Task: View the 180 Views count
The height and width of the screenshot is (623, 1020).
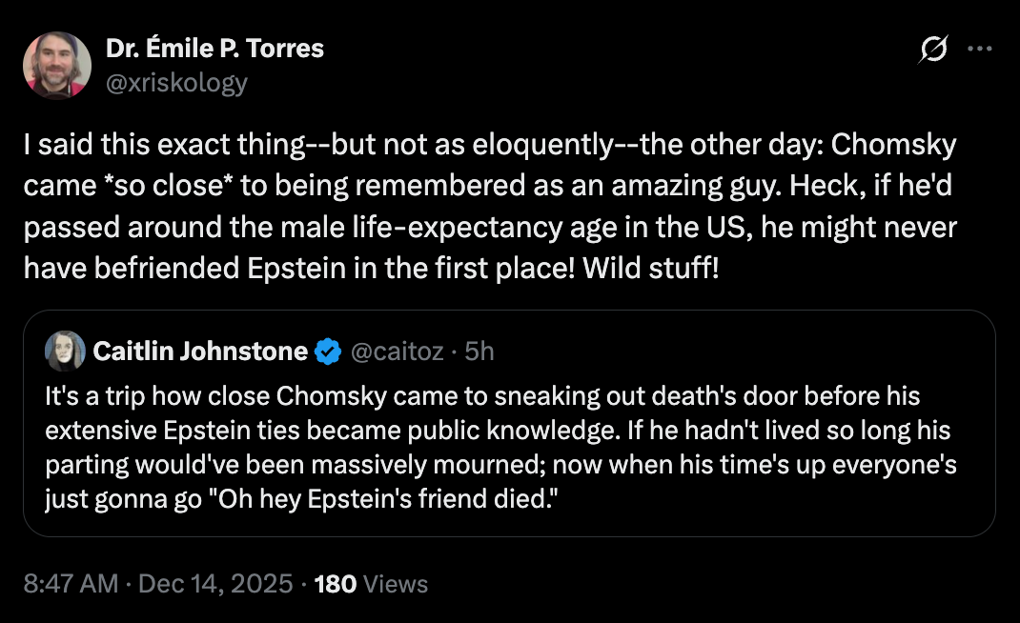Action: (335, 583)
